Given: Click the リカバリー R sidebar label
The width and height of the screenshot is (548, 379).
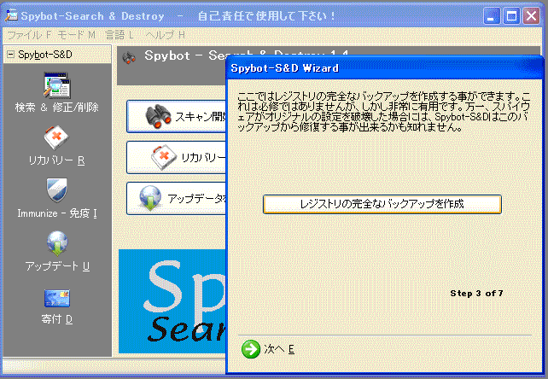Looking at the screenshot, I should coord(56,160).
